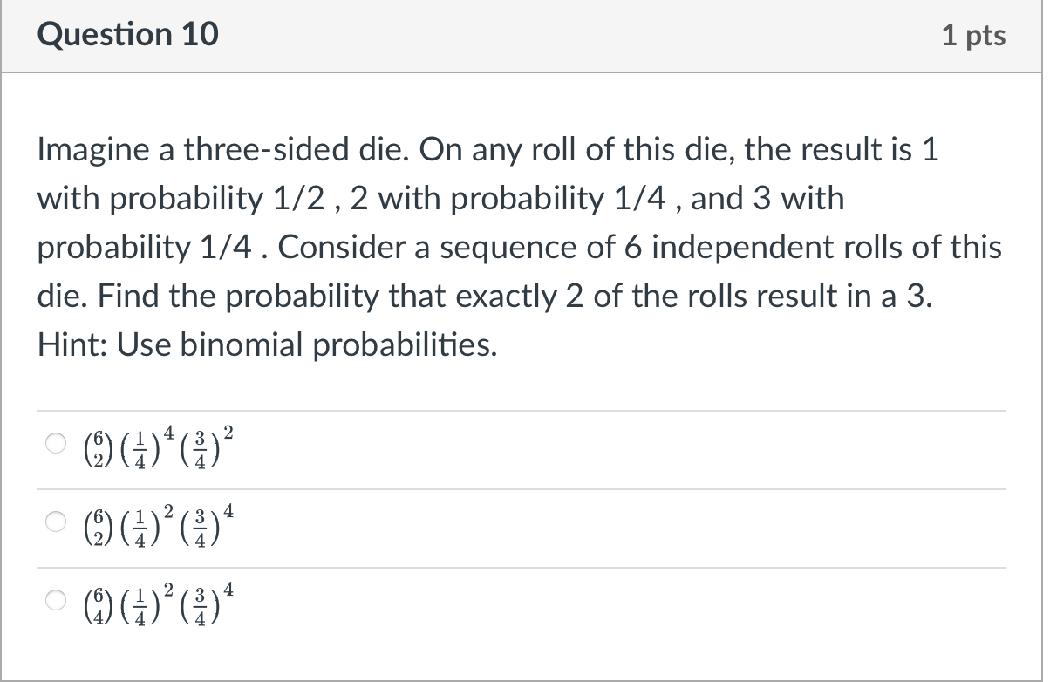Click the question header bar
This screenshot has height=682, width=1050.
522,36
